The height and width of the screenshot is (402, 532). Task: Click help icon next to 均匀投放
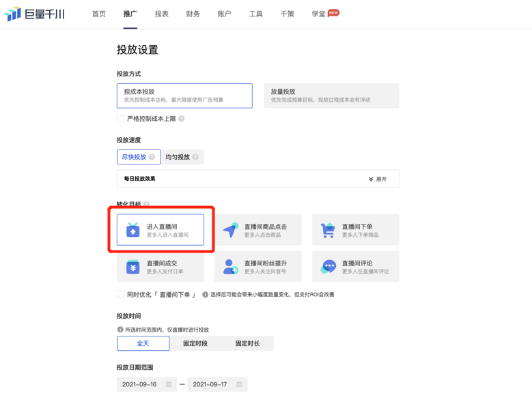coord(195,157)
